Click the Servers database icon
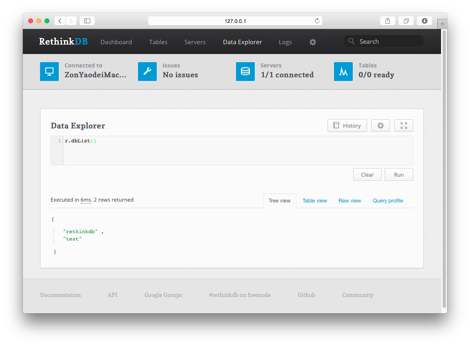Image resolution: width=470 pixels, height=346 pixels. (x=245, y=72)
